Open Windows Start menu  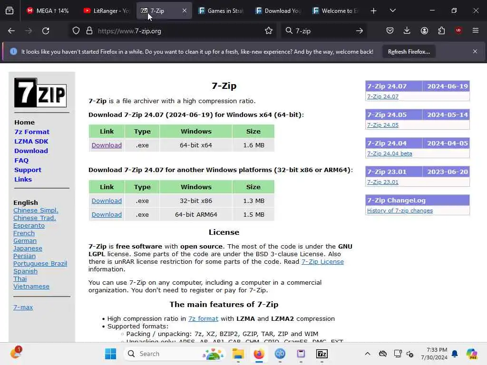[x=110, y=354]
